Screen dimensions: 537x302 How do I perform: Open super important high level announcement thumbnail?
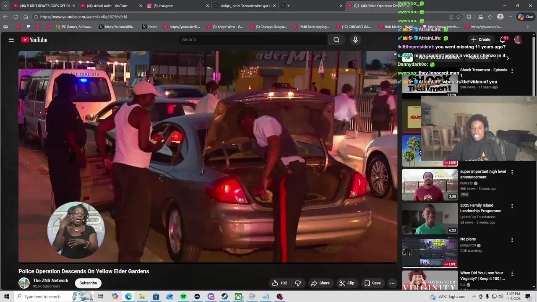(x=430, y=185)
